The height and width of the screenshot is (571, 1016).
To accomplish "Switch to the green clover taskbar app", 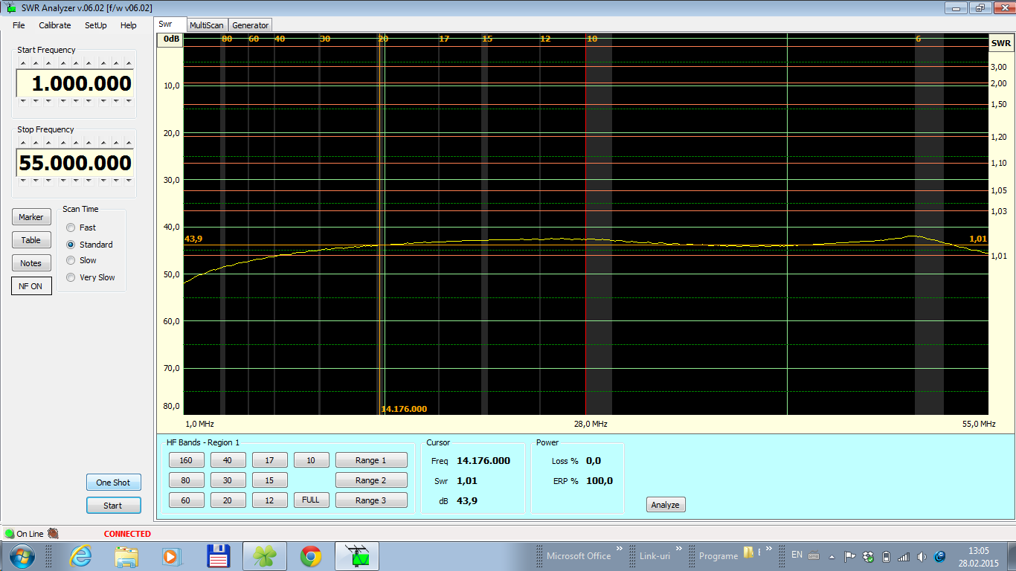I will [264, 556].
